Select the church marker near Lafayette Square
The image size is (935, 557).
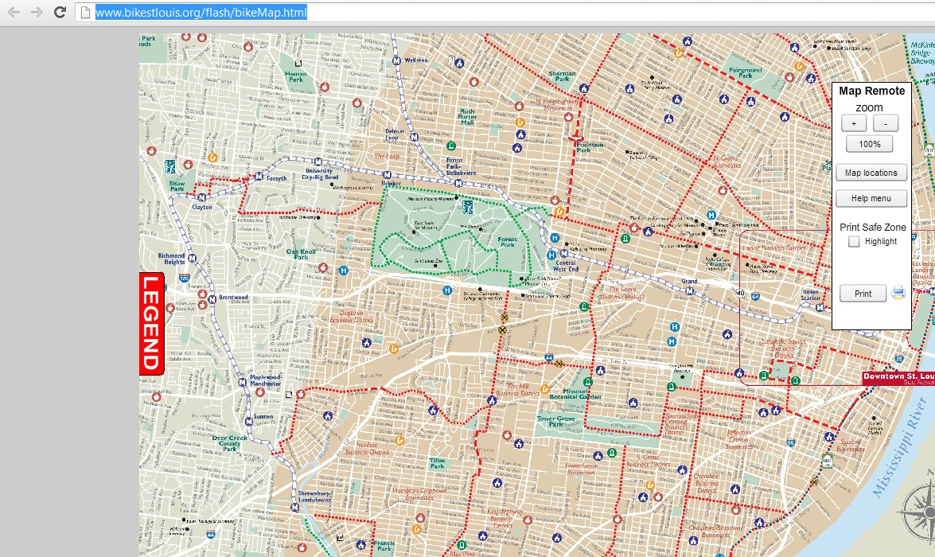[x=728, y=335]
